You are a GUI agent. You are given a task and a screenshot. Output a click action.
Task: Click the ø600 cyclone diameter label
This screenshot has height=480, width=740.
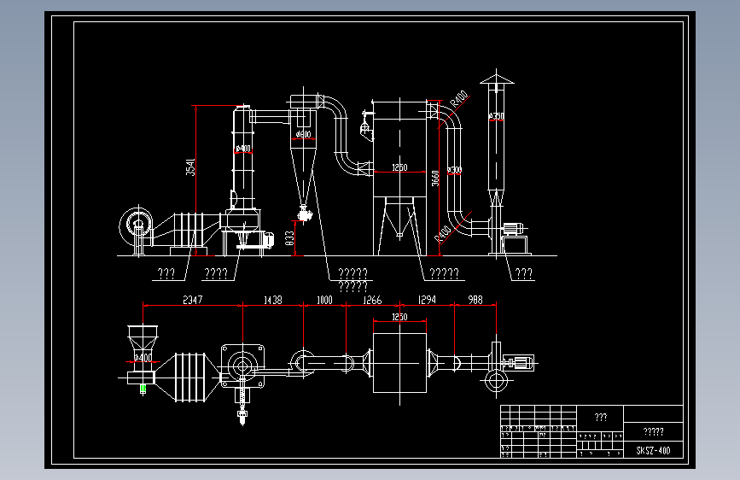304,134
